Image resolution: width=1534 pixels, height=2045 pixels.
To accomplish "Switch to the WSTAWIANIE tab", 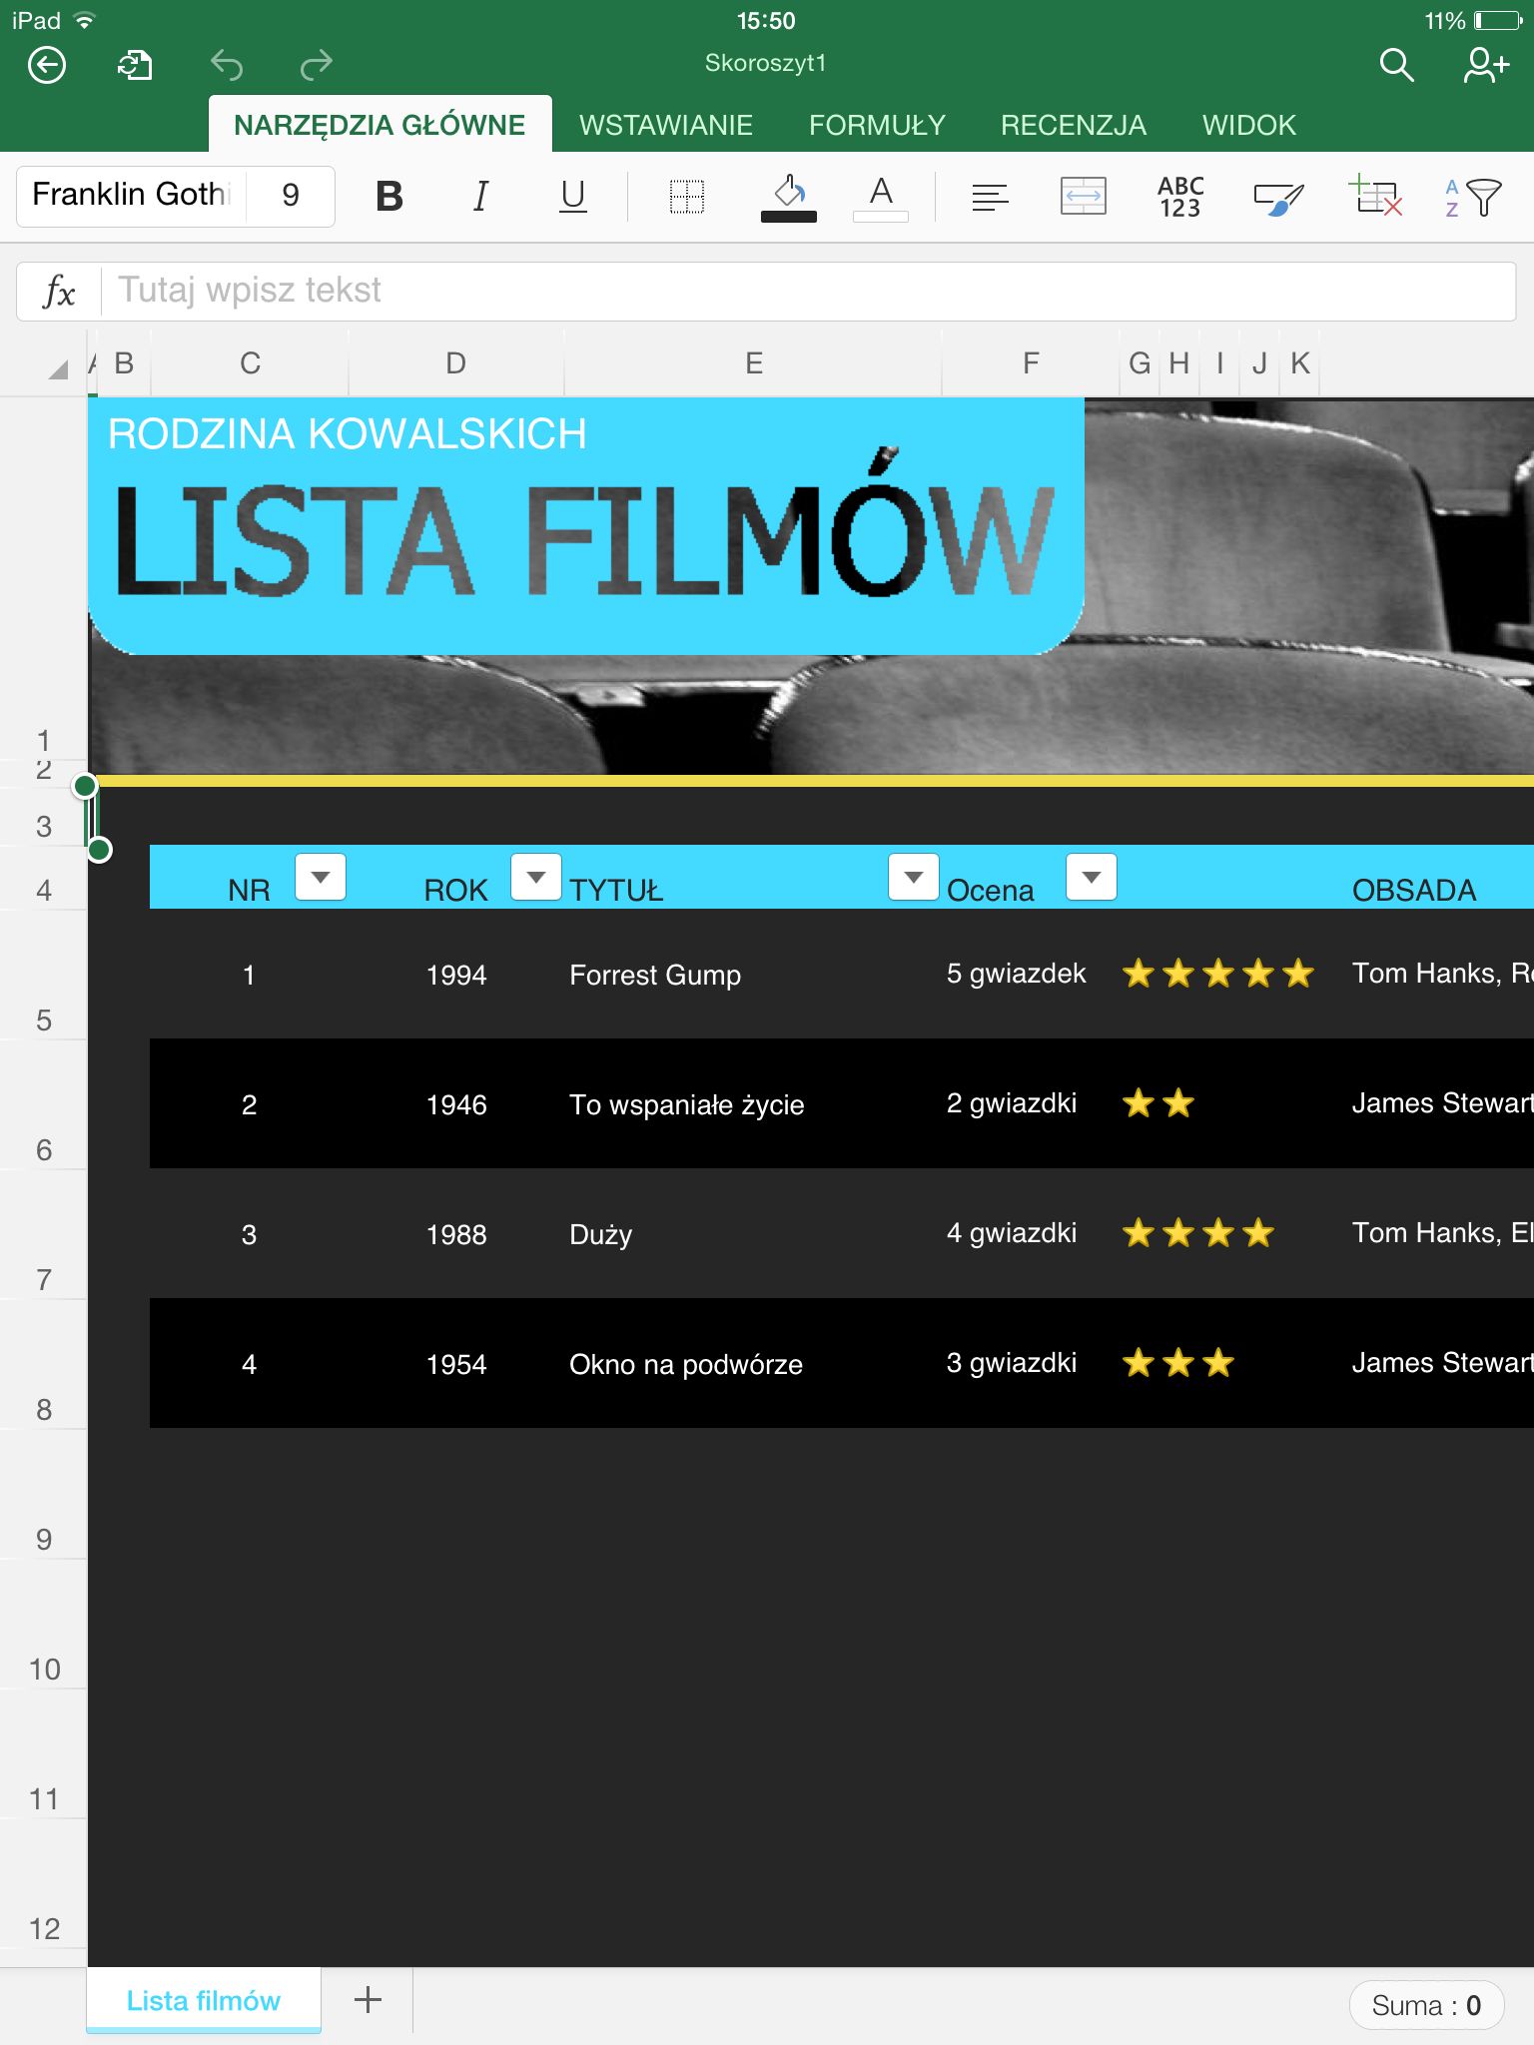I will tap(666, 125).
